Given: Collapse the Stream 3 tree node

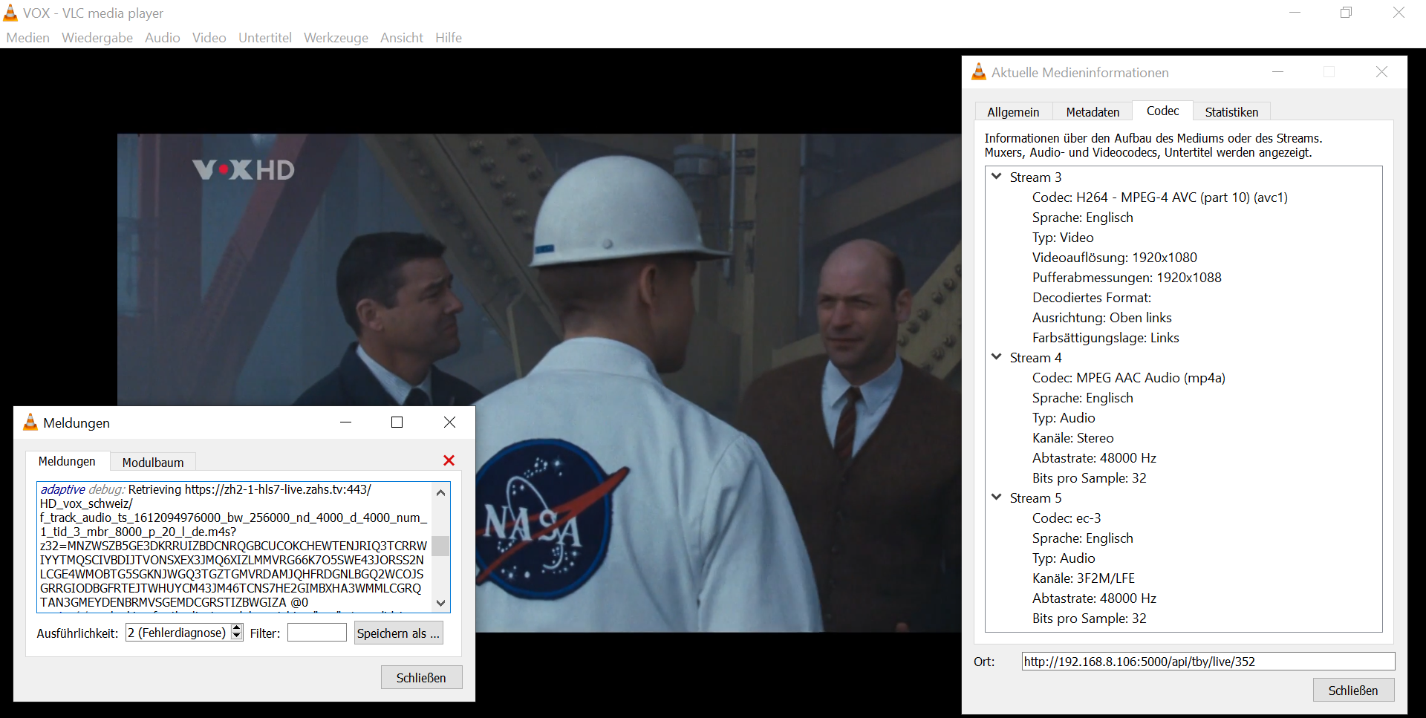Looking at the screenshot, I should coord(997,177).
